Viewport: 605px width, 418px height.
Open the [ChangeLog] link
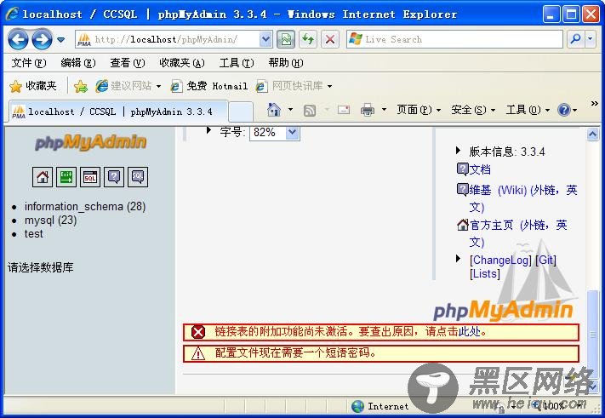click(500, 261)
